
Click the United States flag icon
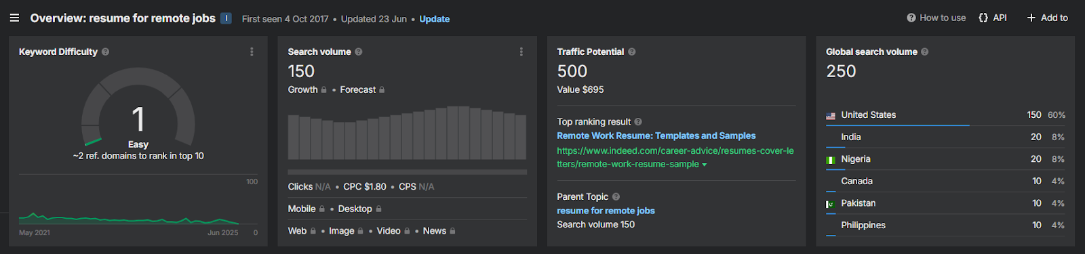pos(831,116)
